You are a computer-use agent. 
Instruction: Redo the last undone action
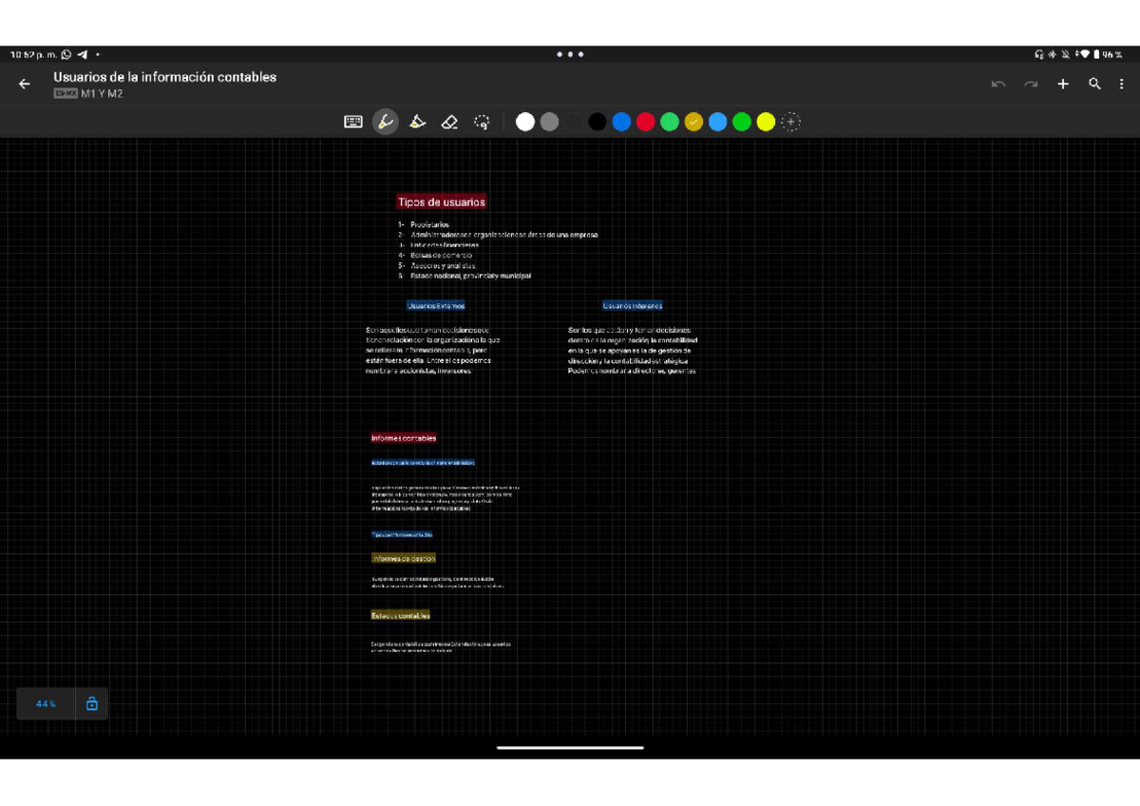coord(1031,84)
